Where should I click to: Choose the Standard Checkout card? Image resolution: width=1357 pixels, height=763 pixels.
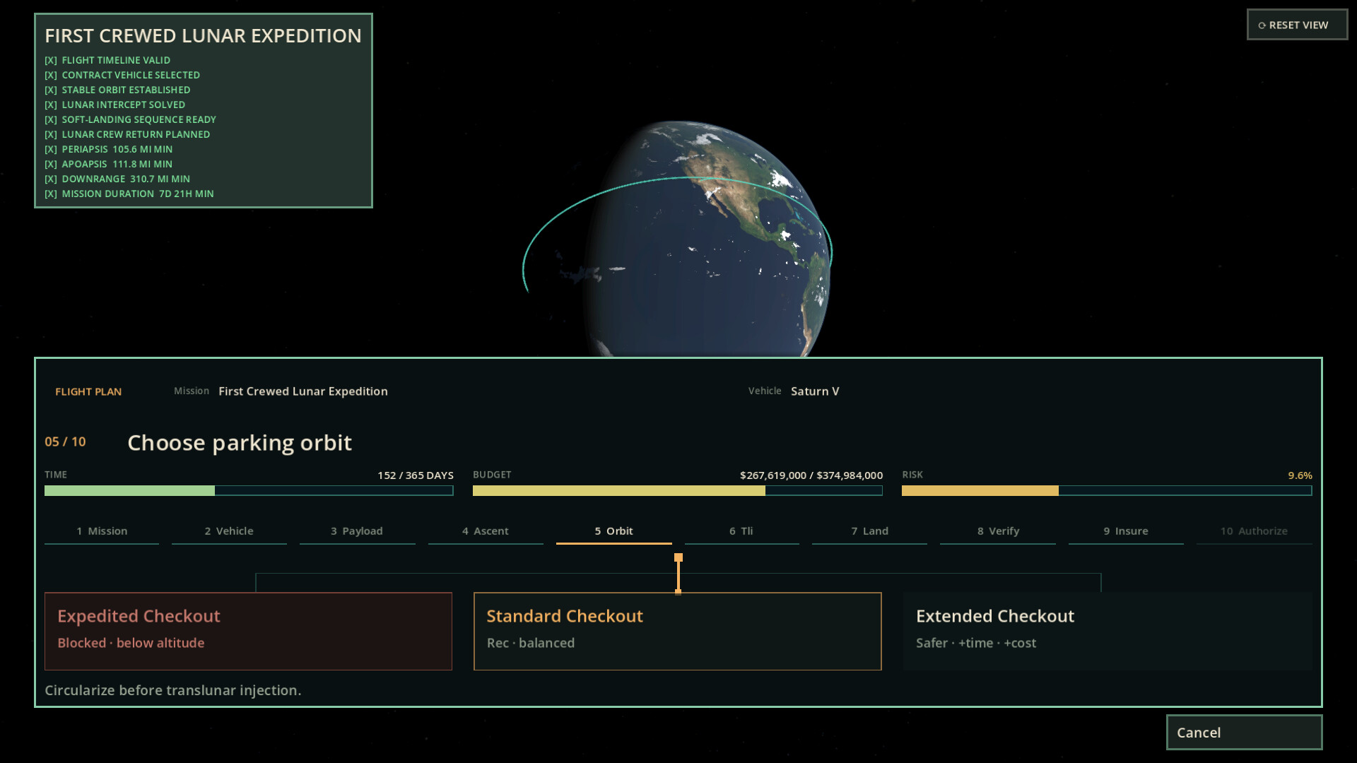677,631
